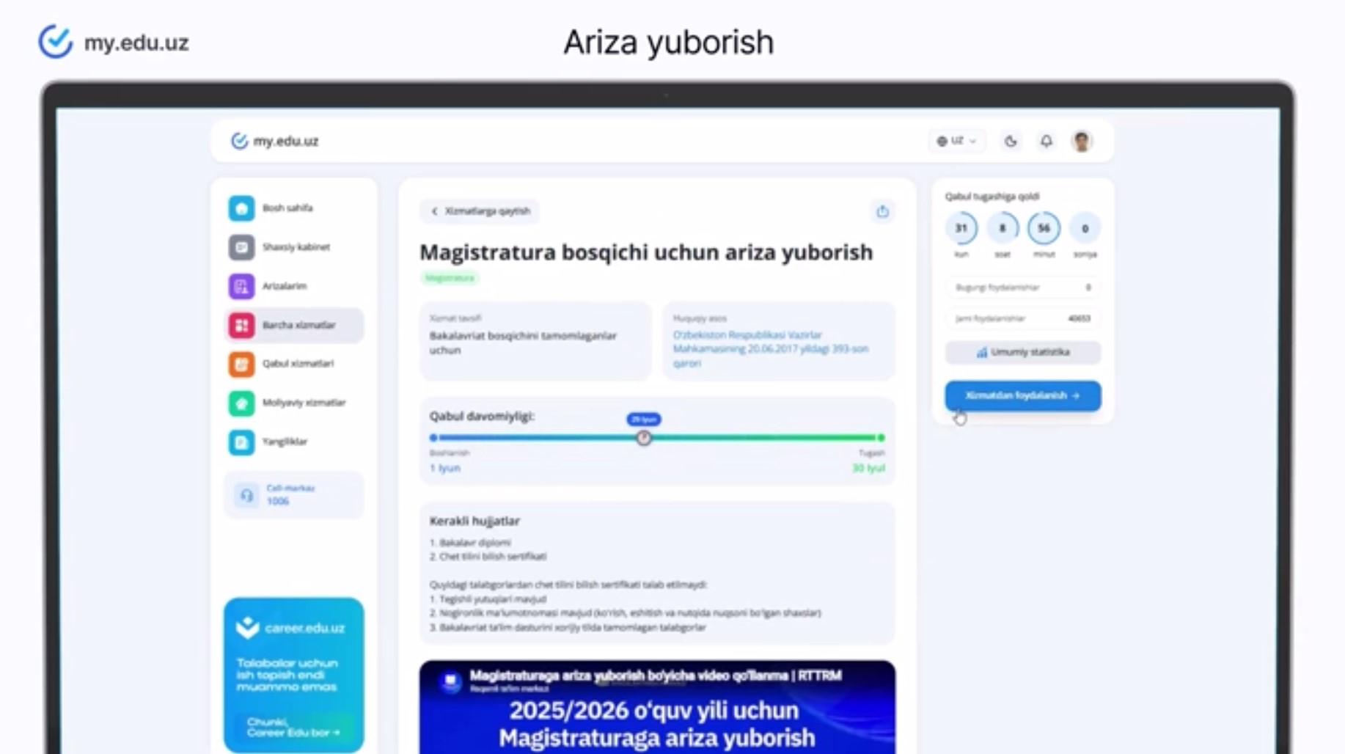Image resolution: width=1345 pixels, height=754 pixels.
Task: Open the career.edu.uz banner
Action: [x=294, y=675]
